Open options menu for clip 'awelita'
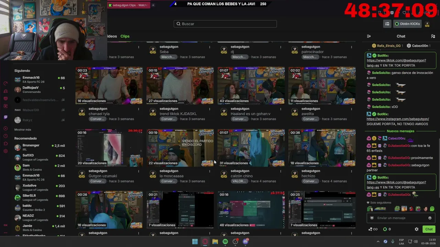 pos(352,109)
